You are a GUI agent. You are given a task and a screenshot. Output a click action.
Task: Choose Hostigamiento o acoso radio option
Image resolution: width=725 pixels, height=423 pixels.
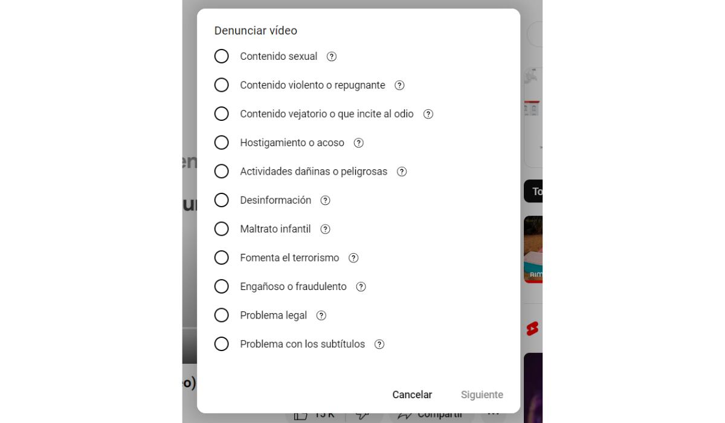[222, 143]
